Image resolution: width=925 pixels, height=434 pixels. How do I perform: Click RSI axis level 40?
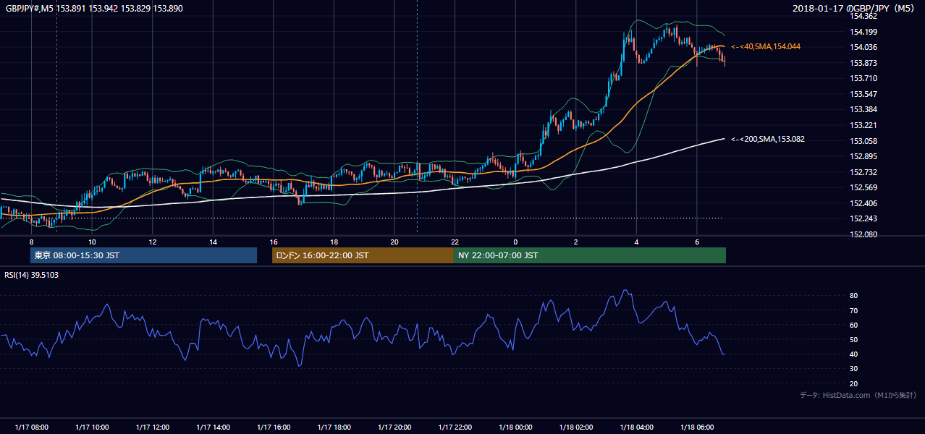854,354
